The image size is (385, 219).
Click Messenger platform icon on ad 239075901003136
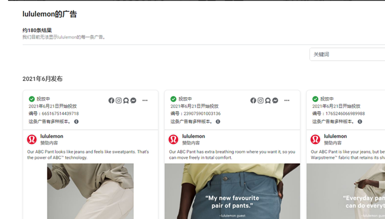[x=275, y=100]
